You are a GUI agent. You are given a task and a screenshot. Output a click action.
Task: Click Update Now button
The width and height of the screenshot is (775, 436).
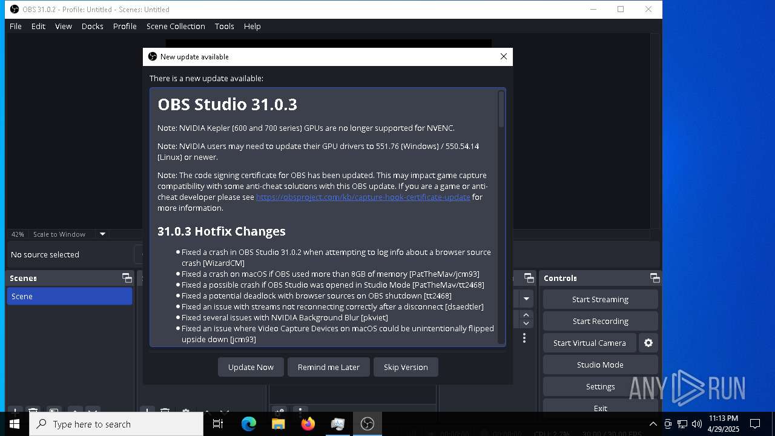click(x=251, y=367)
